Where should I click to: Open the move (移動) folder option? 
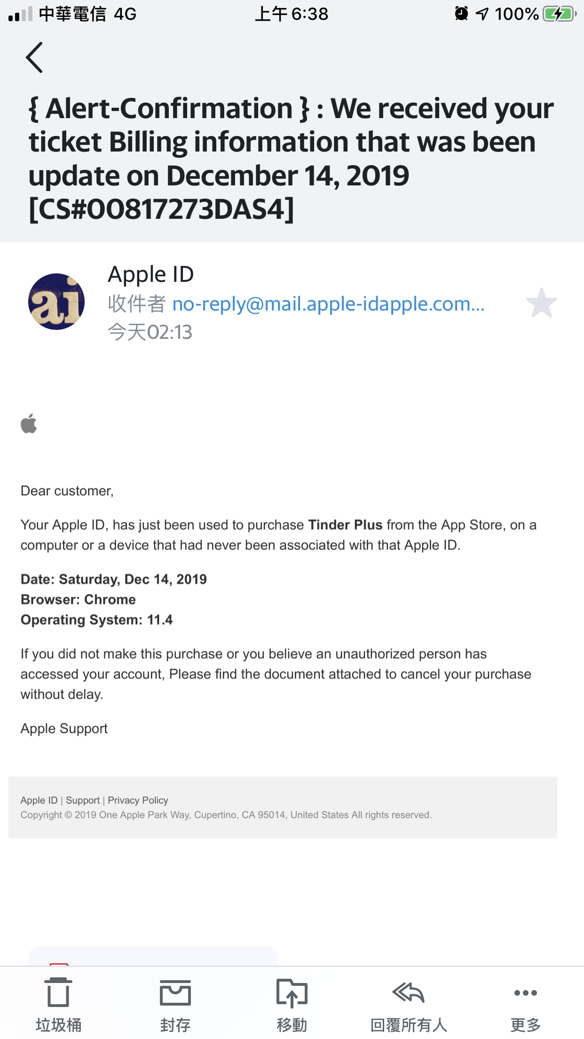point(292,1002)
